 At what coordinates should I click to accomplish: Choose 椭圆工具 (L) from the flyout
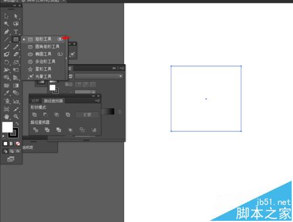[44, 54]
